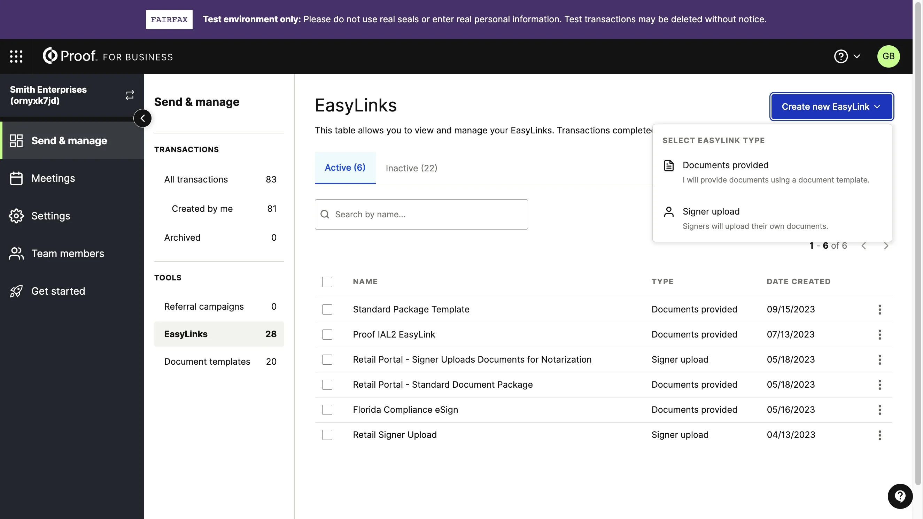Click the search magnifier icon
The image size is (923, 519).
[325, 214]
